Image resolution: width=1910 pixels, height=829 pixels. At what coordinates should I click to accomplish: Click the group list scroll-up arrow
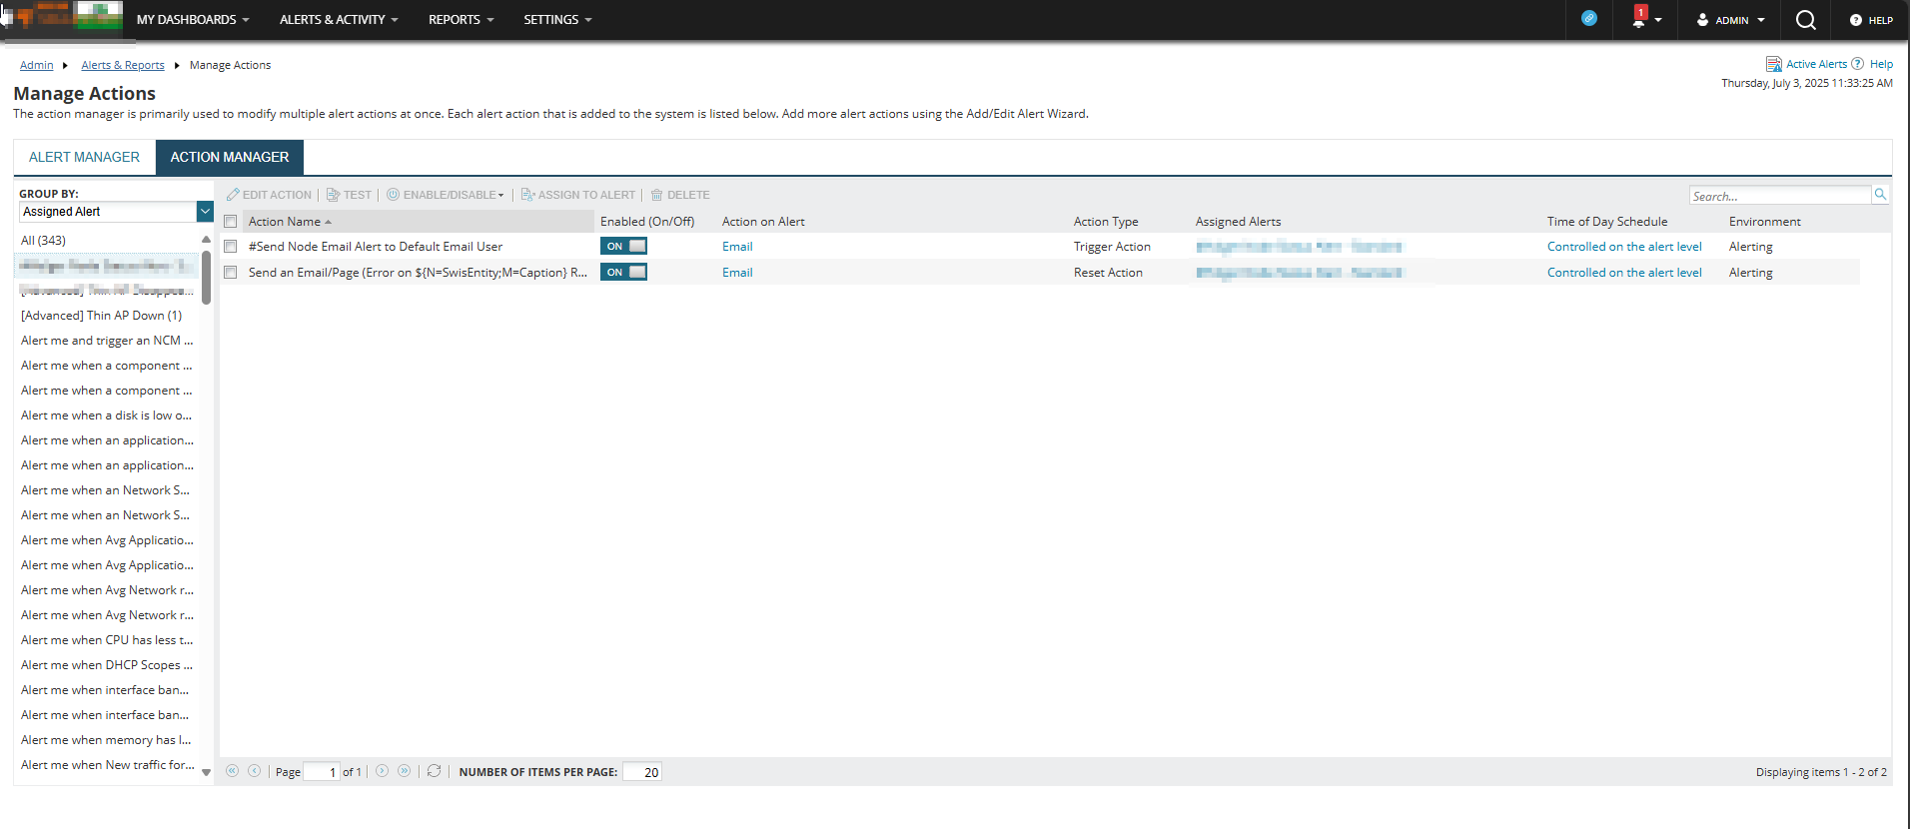click(207, 240)
